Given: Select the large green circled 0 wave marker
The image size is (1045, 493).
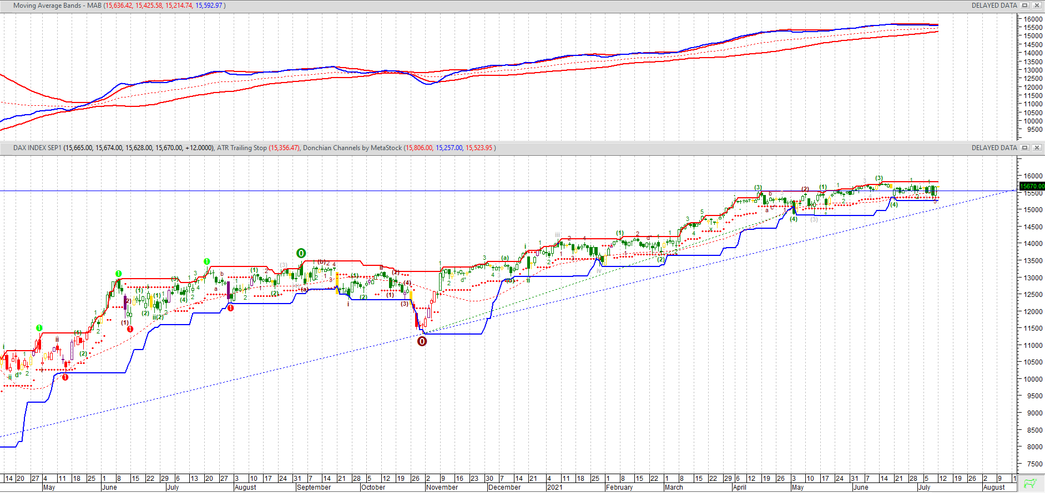Looking at the screenshot, I should pyautogui.click(x=301, y=253).
